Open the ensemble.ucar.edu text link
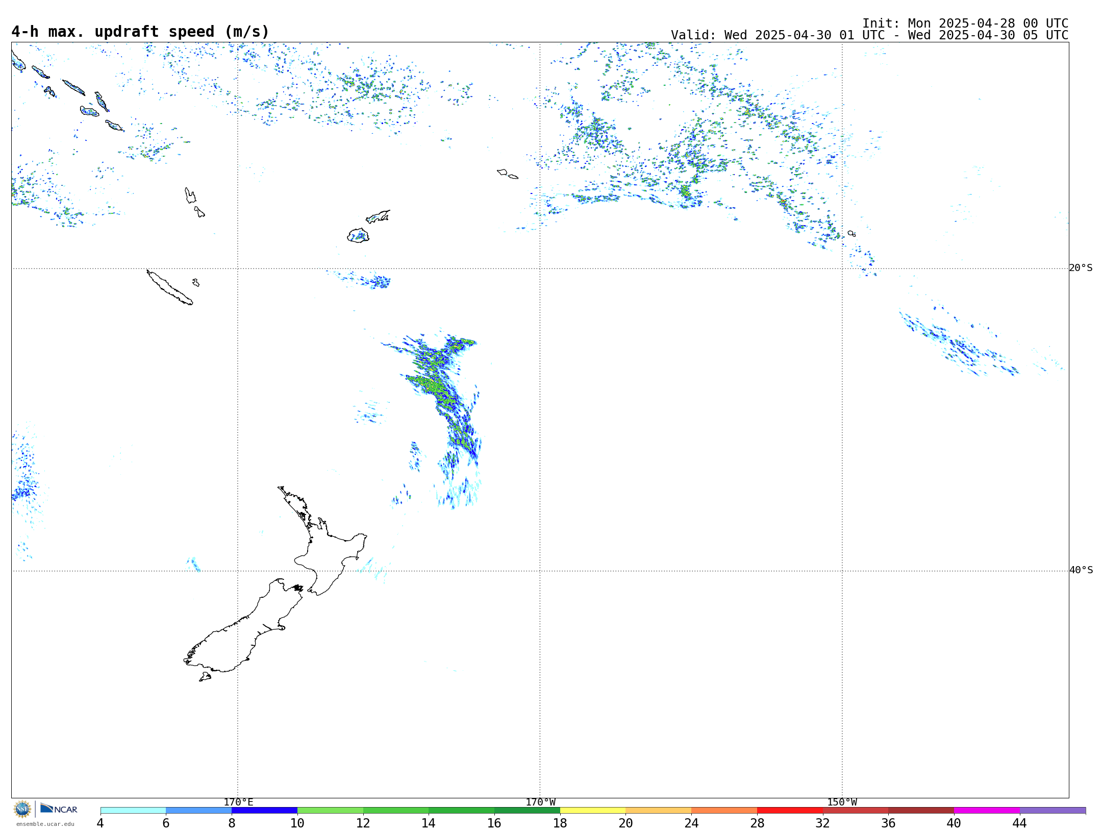 pyautogui.click(x=45, y=824)
